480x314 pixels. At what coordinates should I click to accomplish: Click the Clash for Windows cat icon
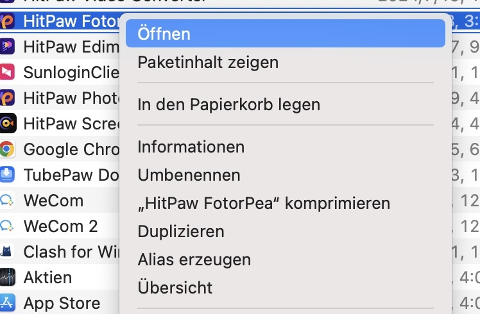(7, 252)
